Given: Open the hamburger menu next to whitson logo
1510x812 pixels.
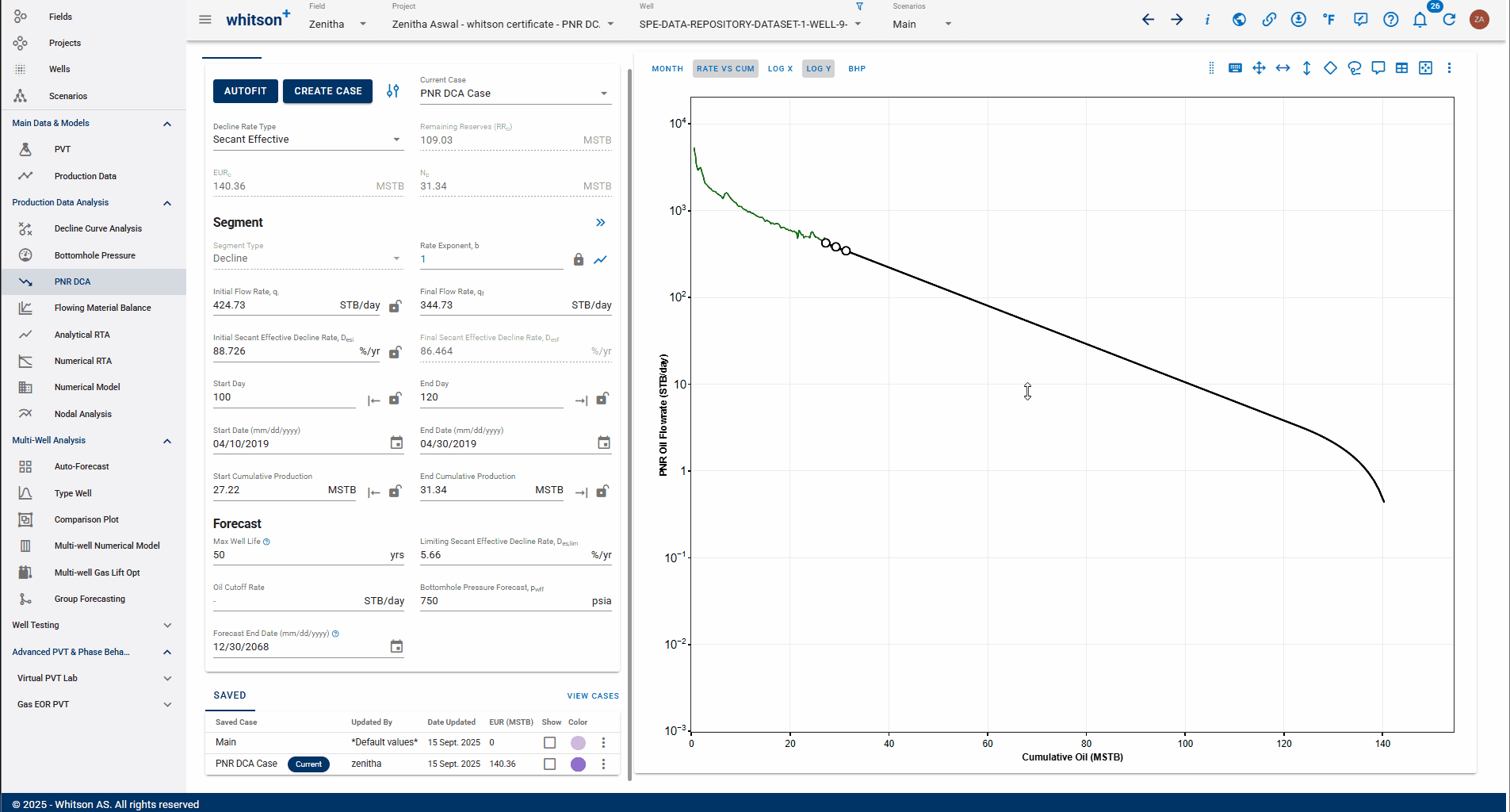Looking at the screenshot, I should point(205,20).
